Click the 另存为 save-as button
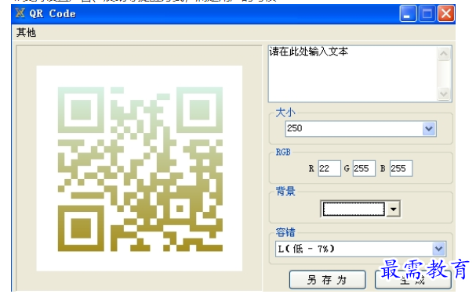476x294 pixels. tap(327, 280)
